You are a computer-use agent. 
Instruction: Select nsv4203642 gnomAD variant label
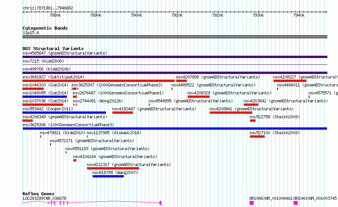pos(286,101)
